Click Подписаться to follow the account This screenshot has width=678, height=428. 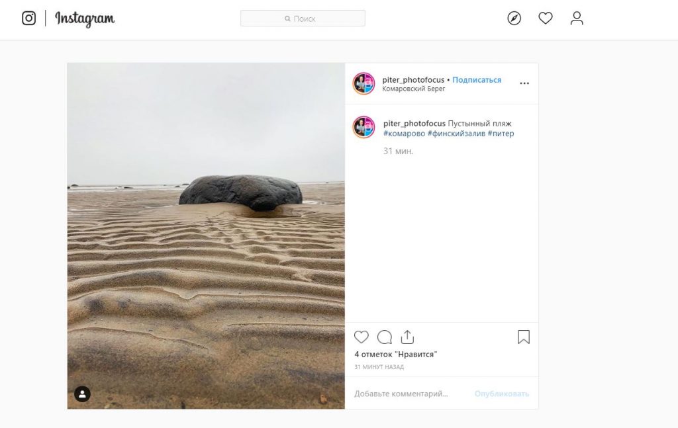pyautogui.click(x=477, y=79)
